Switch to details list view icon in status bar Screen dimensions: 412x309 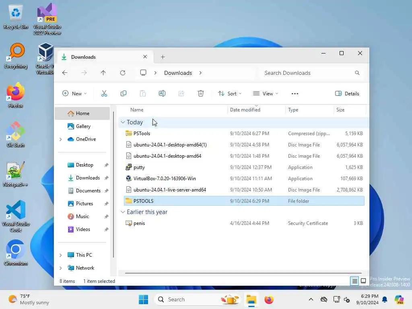[355, 281]
